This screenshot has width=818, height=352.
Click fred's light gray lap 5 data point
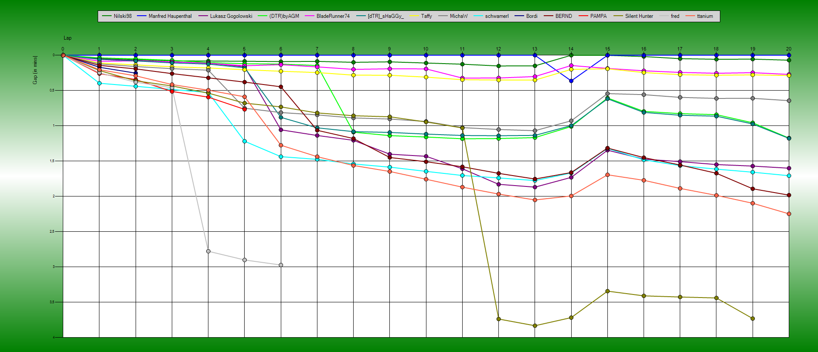(245, 260)
